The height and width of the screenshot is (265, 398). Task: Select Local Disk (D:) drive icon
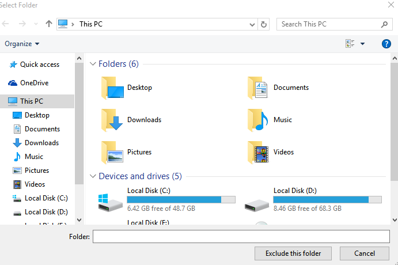tap(257, 205)
